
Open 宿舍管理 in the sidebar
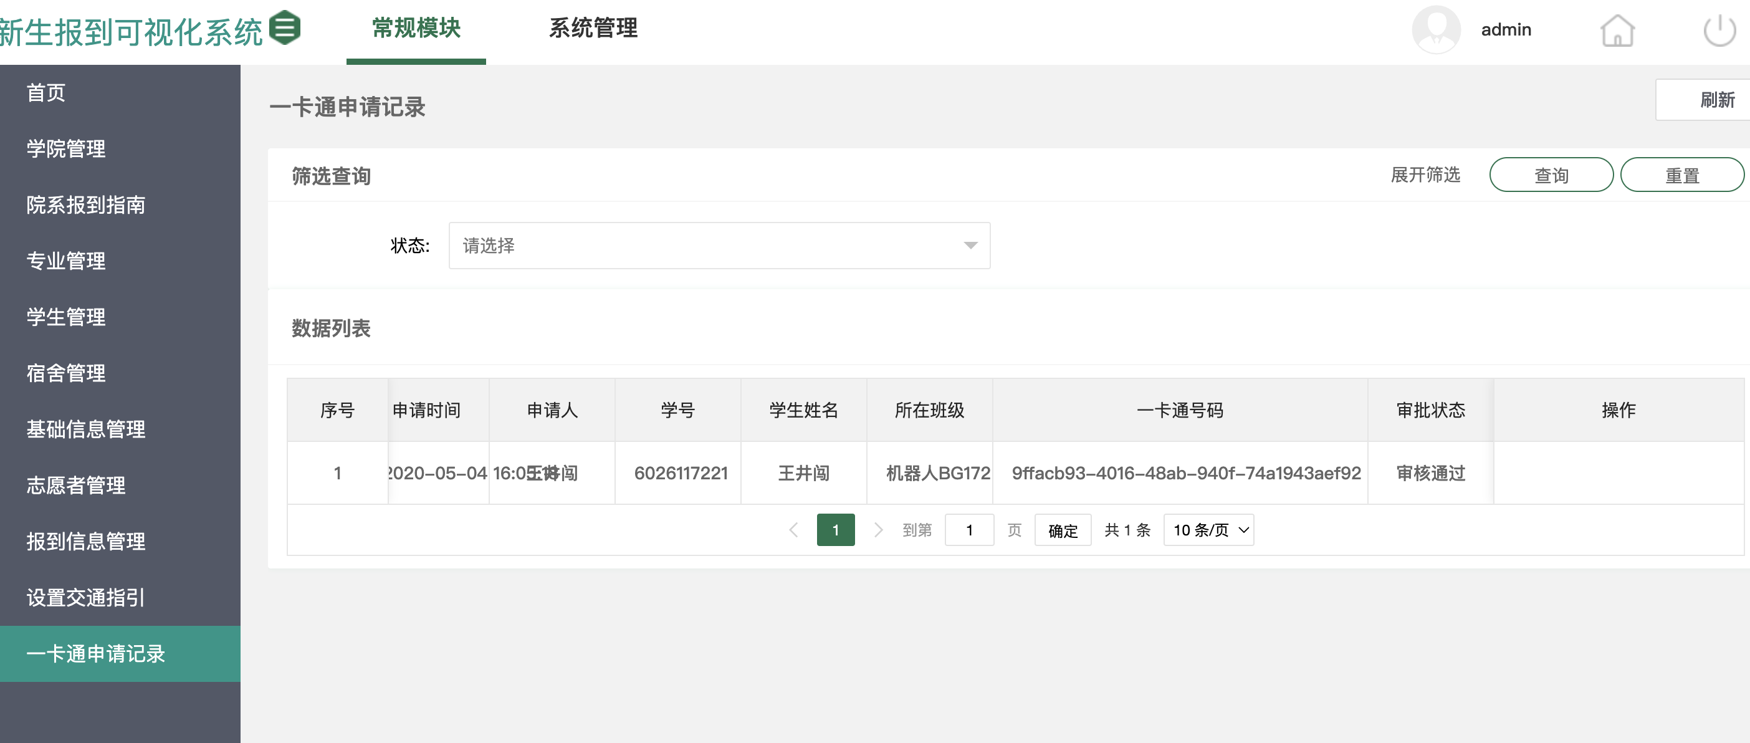(66, 373)
